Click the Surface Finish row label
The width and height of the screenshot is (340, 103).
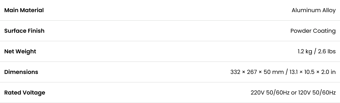point(24,31)
